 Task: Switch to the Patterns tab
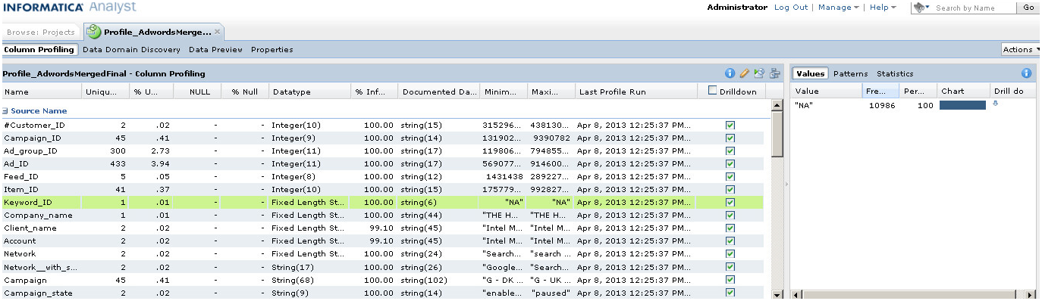click(850, 73)
